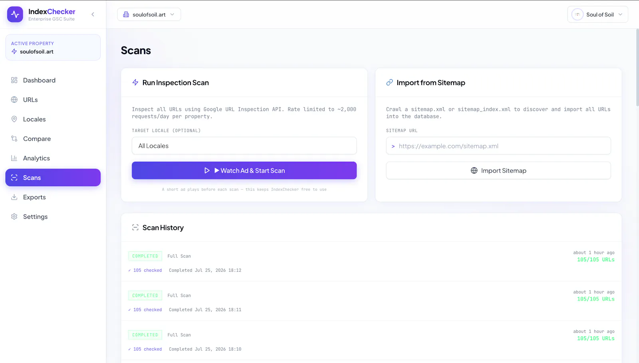The width and height of the screenshot is (639, 363).
Task: Click the play triangle icon on scan button
Action: (207, 171)
